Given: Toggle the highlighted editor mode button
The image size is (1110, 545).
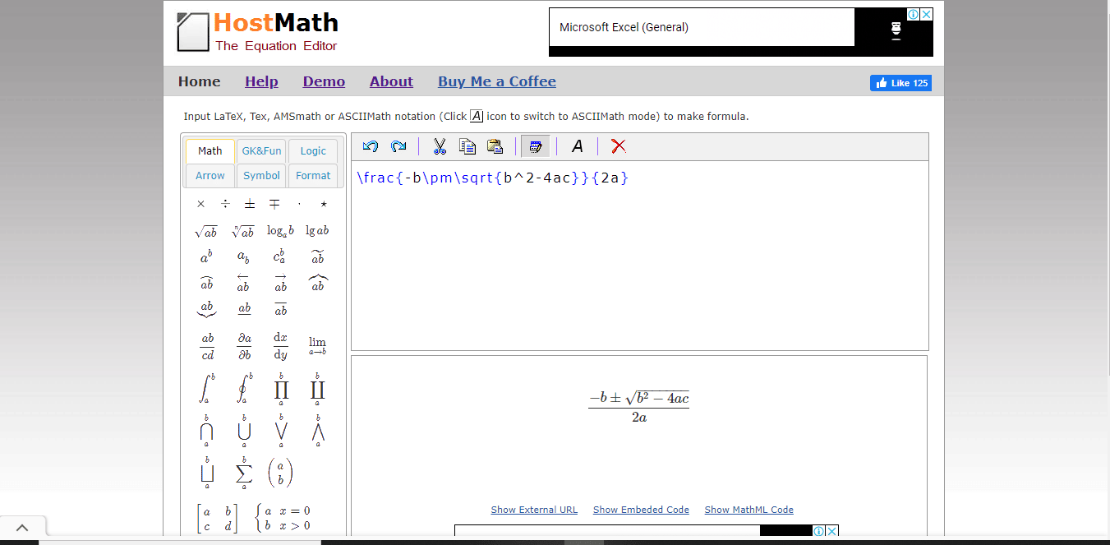Looking at the screenshot, I should pyautogui.click(x=536, y=146).
